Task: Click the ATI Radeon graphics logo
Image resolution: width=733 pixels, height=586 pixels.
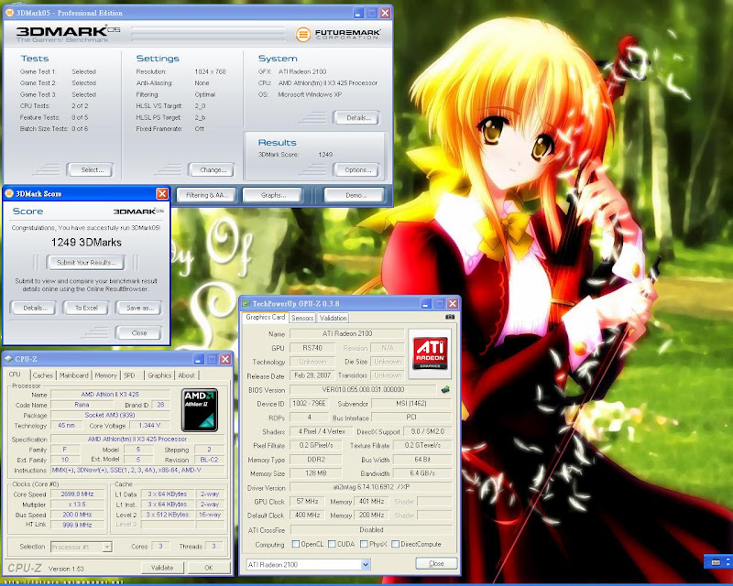Action: 430,353
